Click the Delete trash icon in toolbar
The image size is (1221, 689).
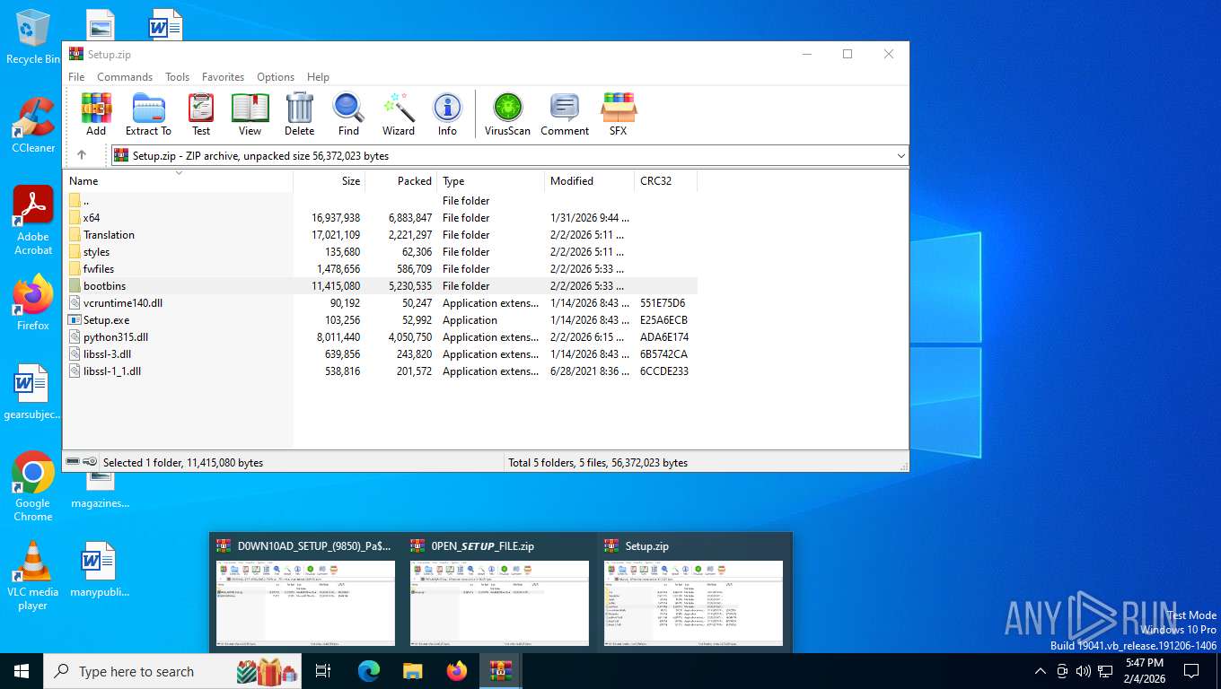[x=299, y=114]
